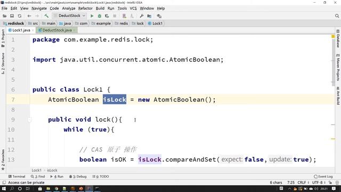Open the Ant Build side panel
This screenshot has width=341, height=192.
[338, 96]
